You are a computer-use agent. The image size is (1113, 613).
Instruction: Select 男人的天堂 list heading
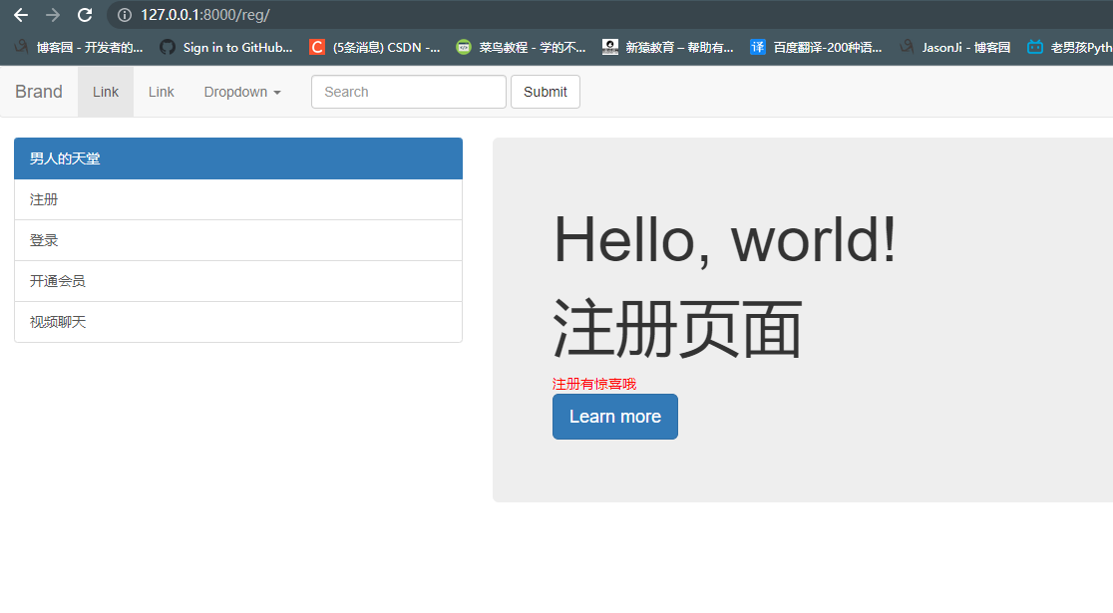[x=238, y=158]
